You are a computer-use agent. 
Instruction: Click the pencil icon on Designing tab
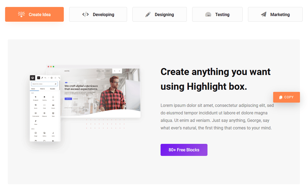point(148,14)
